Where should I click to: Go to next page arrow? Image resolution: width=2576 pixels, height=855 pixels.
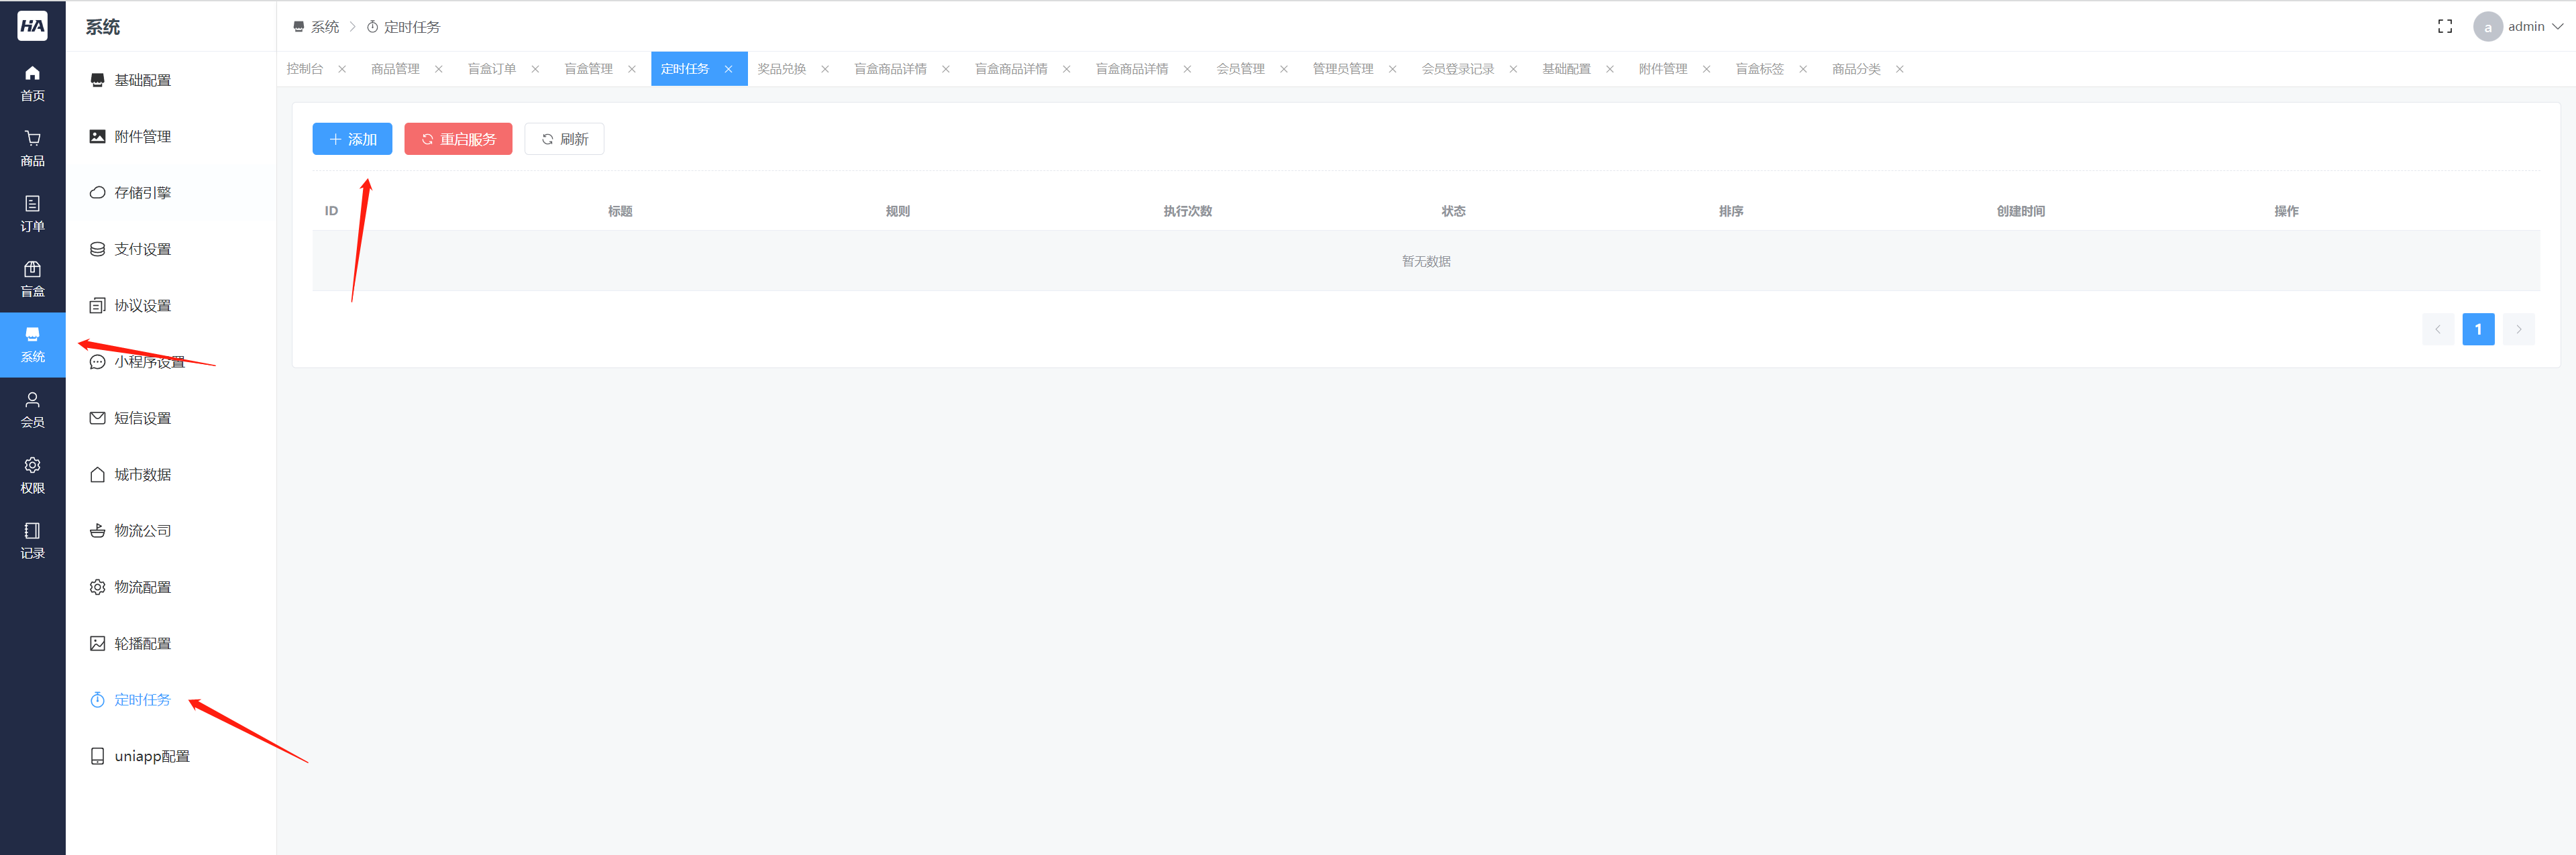(x=2518, y=329)
